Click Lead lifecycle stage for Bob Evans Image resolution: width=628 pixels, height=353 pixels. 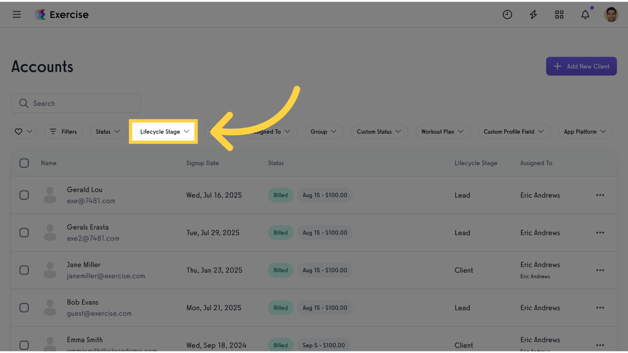(x=462, y=308)
